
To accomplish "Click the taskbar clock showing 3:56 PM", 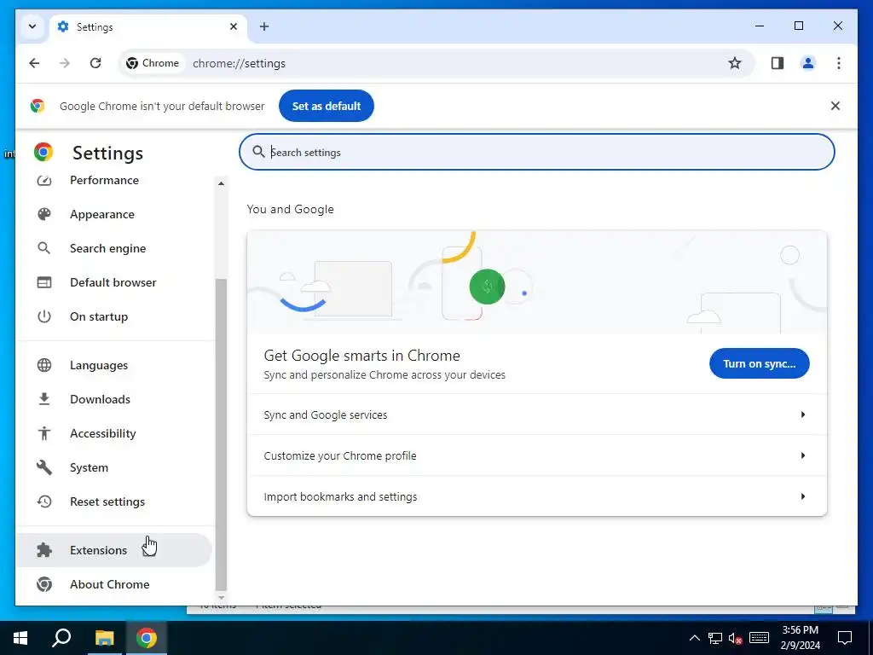I will [800, 638].
